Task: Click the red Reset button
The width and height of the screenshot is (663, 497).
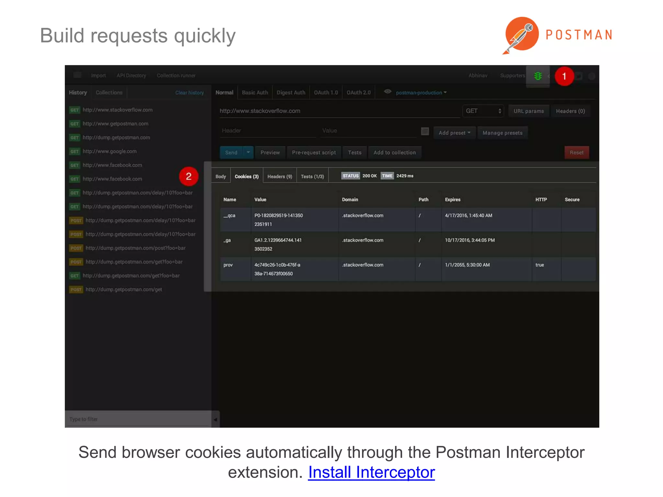Action: 577,152
